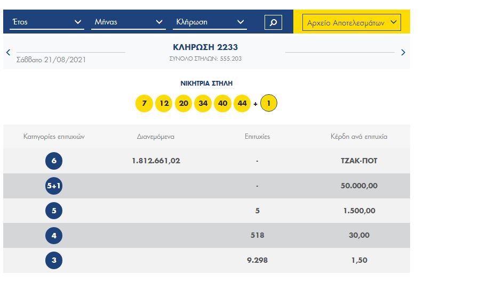Click the magnifier search button
480x300 pixels.
(x=273, y=22)
